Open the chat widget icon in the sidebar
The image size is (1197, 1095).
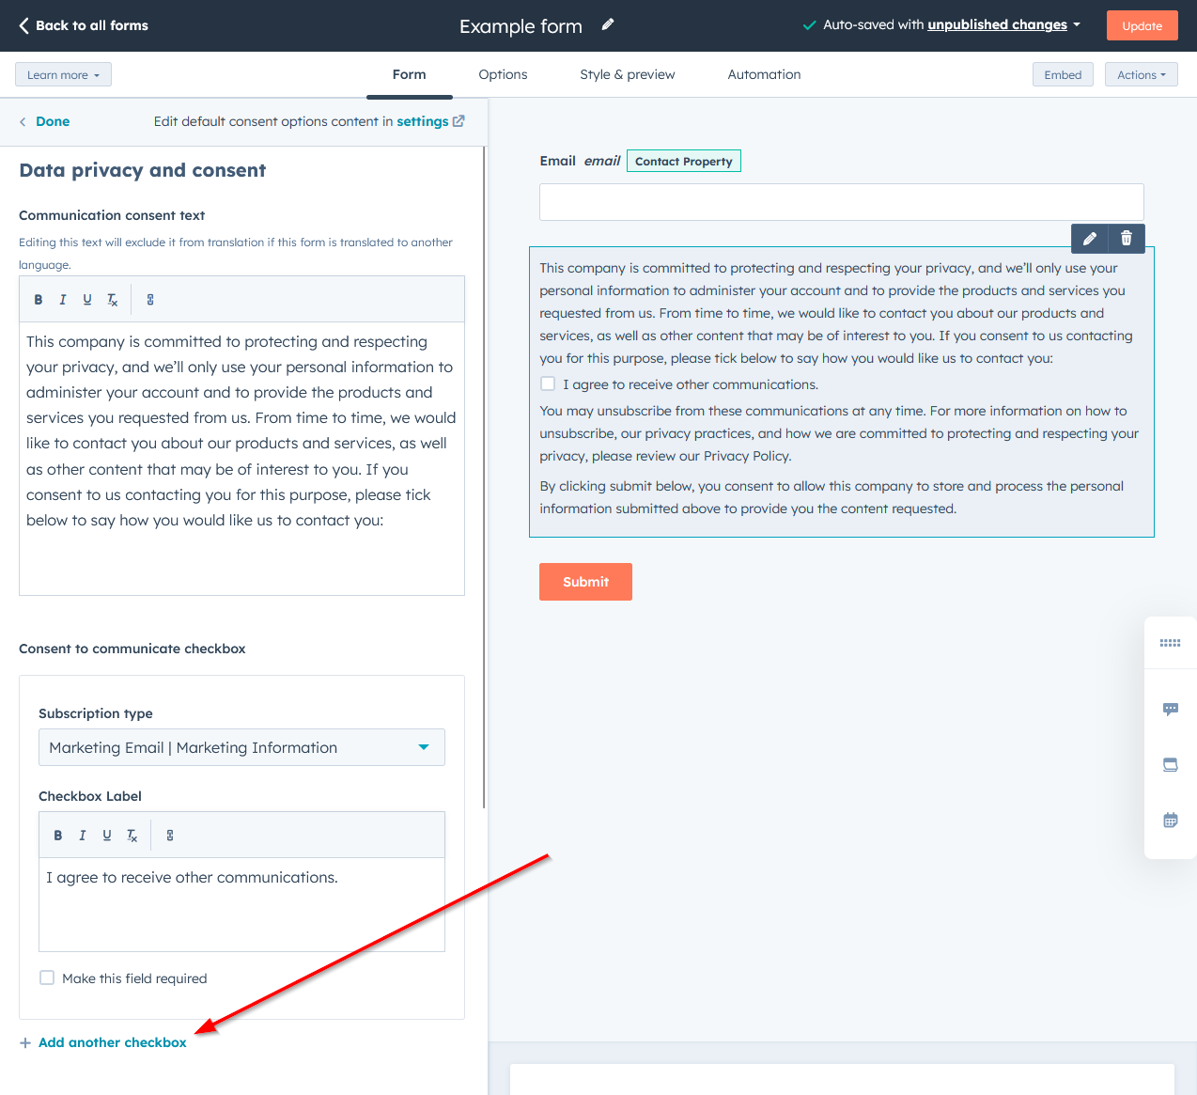[x=1170, y=709]
